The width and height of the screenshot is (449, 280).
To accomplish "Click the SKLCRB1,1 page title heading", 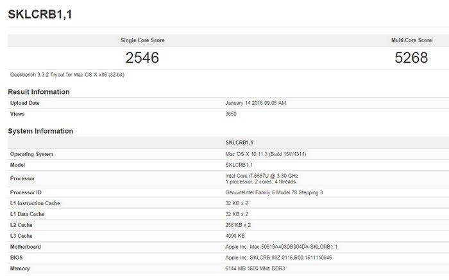I will click(39, 15).
